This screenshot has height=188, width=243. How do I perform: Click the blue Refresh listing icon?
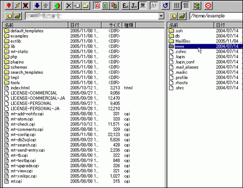pos(166,6)
